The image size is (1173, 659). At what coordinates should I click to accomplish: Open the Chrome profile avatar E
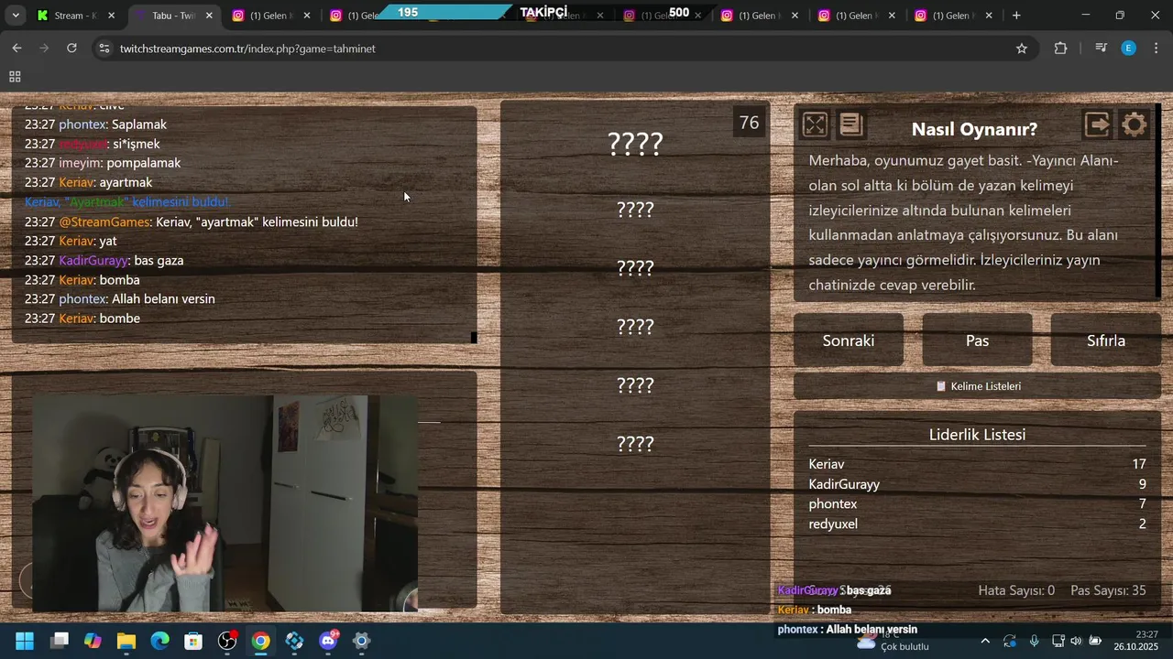pos(1128,49)
